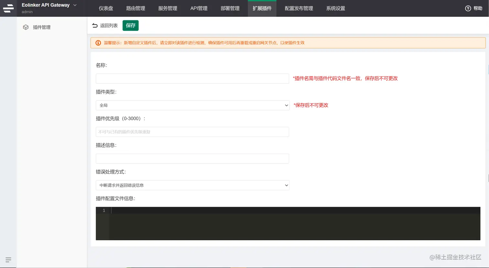
Task: Open the 错误处理方式 dropdown
Action: point(192,185)
